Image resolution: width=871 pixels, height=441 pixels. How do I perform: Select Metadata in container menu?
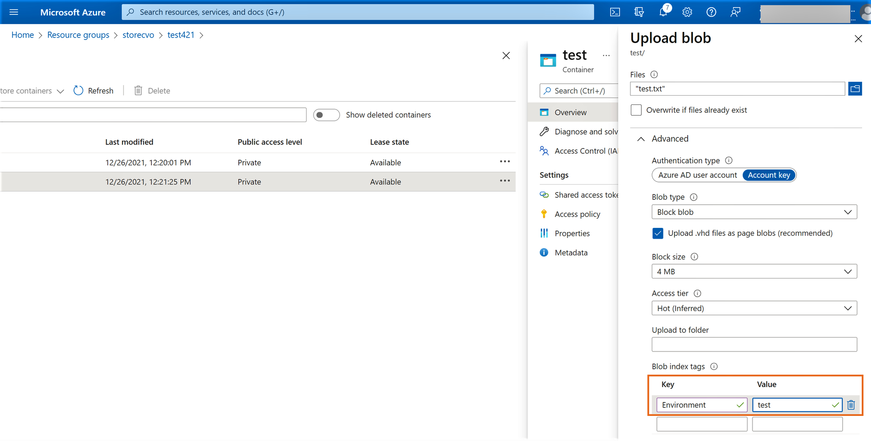[571, 253]
